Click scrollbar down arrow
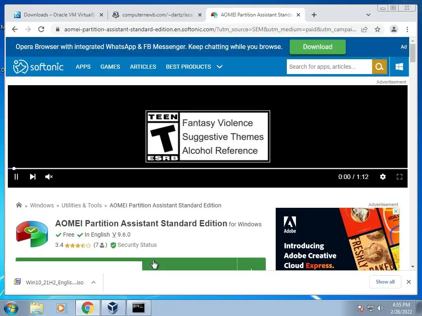The image size is (422, 316). [x=413, y=267]
